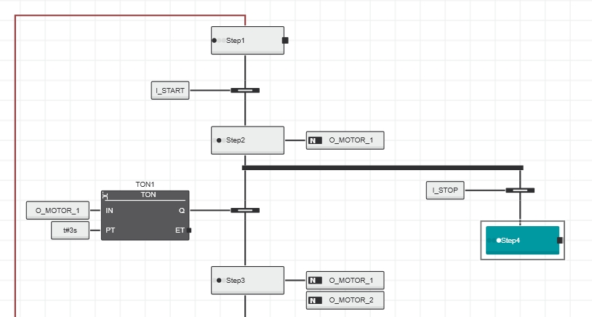Click the N qualifier beside Step2's O_MOTOR_1
Viewport: 592px width, 317px height.
point(315,140)
